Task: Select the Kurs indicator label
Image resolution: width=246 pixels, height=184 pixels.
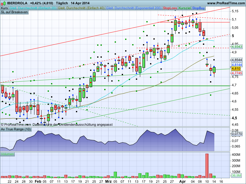Action: point(4,8)
